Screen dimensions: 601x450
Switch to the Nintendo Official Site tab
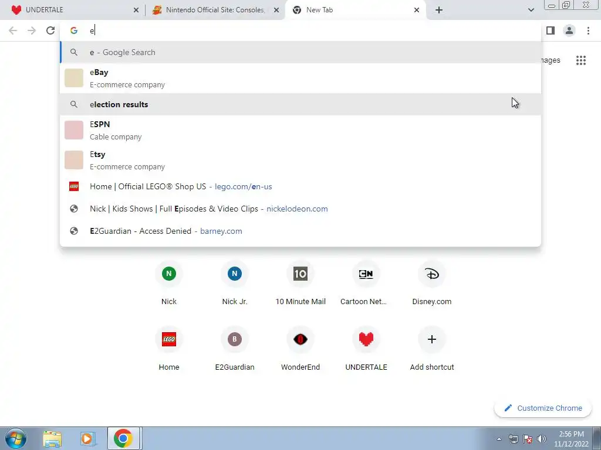click(x=215, y=10)
